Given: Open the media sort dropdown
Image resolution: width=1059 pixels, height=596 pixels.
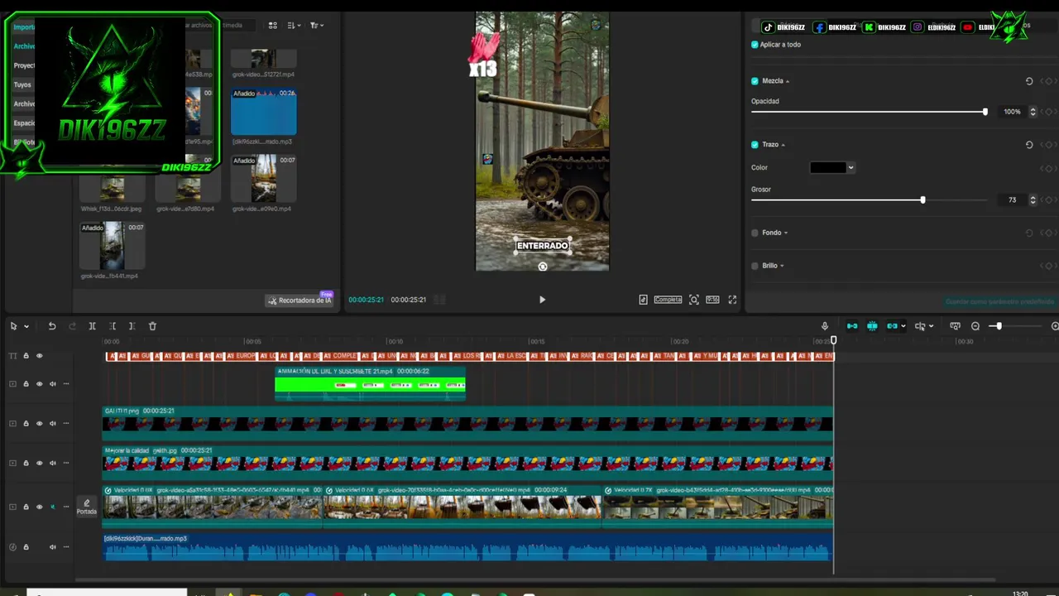Looking at the screenshot, I should coord(293,26).
